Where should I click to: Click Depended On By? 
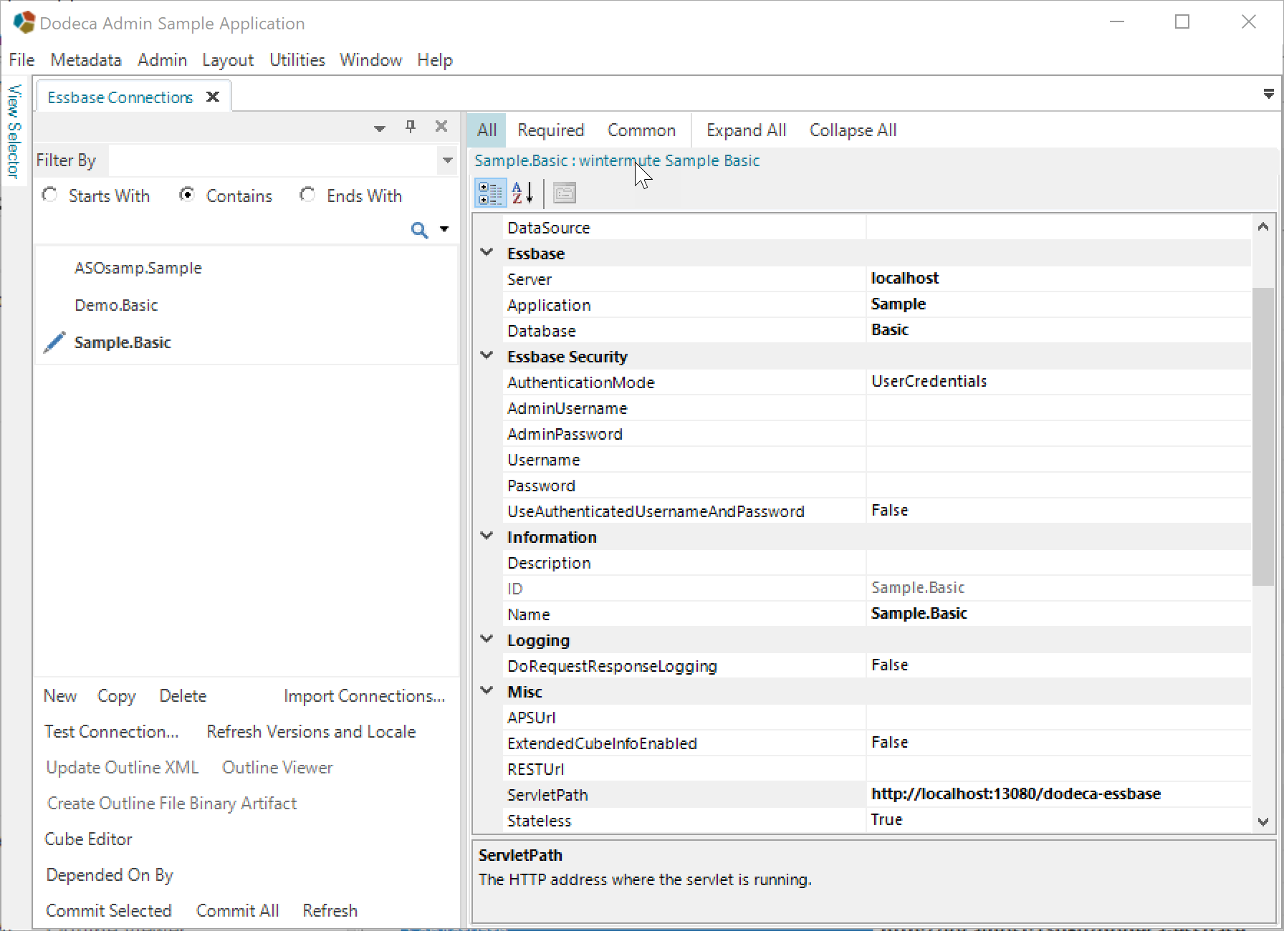[x=110, y=875]
